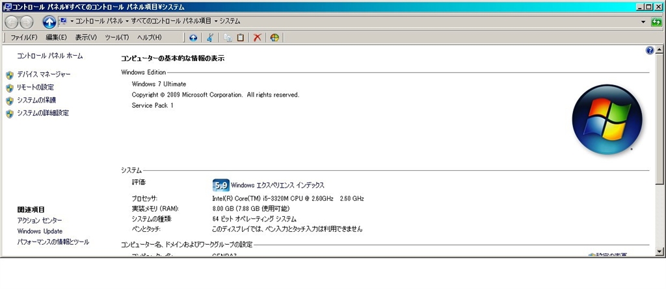Image resolution: width=666 pixels, height=289 pixels.
Task: Click the title bar system icon
Action: click(x=7, y=6)
